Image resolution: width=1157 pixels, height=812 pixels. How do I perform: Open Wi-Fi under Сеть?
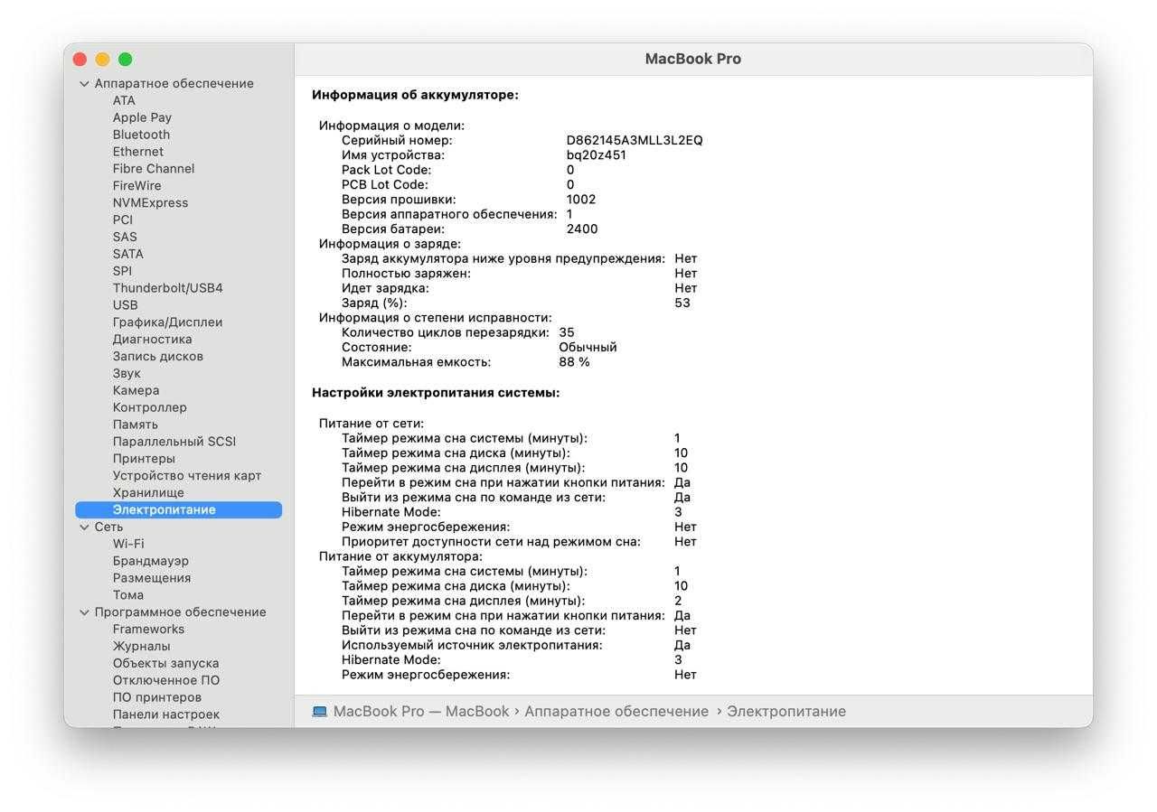tap(128, 544)
